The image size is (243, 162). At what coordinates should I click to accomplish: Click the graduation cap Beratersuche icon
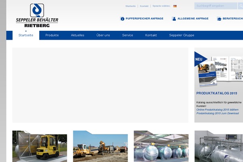coord(219,19)
